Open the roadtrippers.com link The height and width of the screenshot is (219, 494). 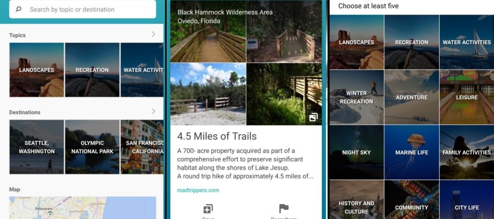(198, 190)
